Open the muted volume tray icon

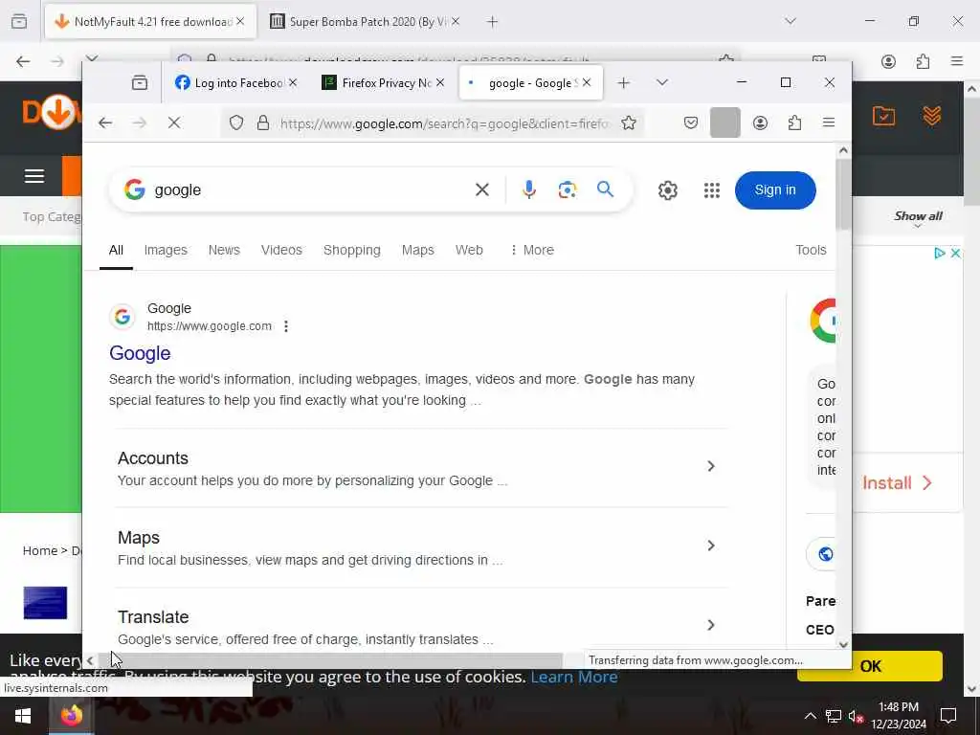click(x=856, y=716)
